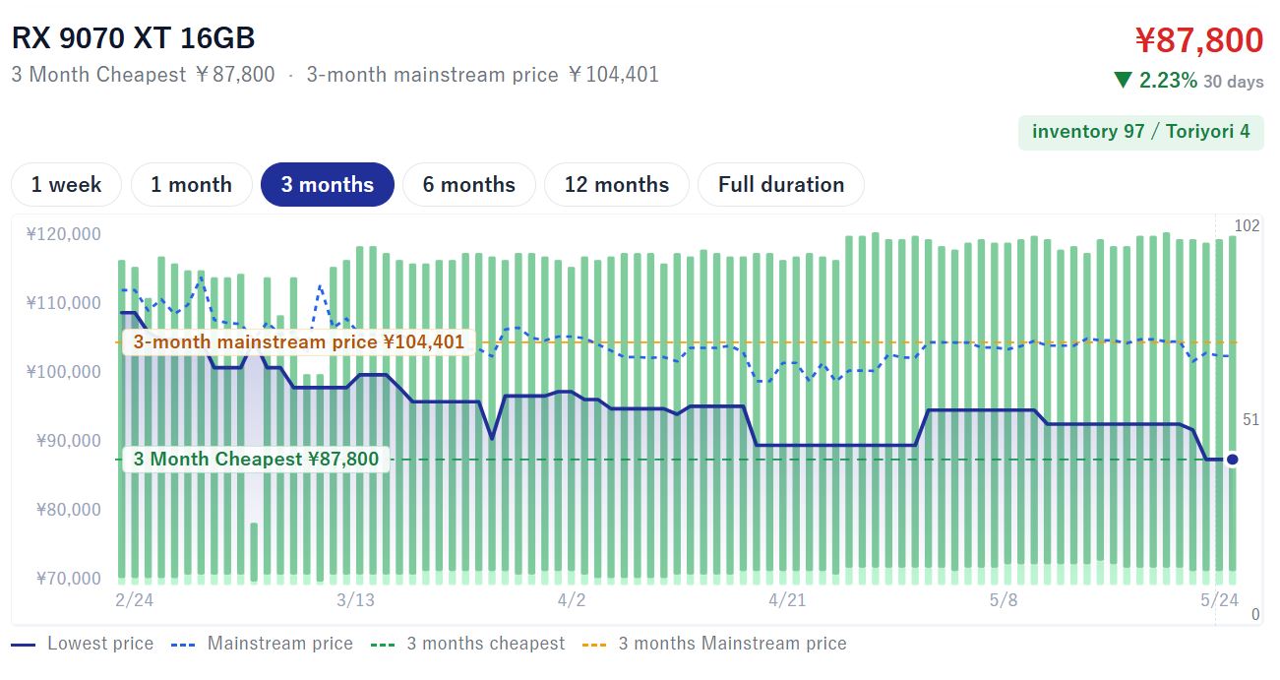Image resolution: width=1280 pixels, height=680 pixels.
Task: Select the 1 week range tab
Action: [x=66, y=185]
